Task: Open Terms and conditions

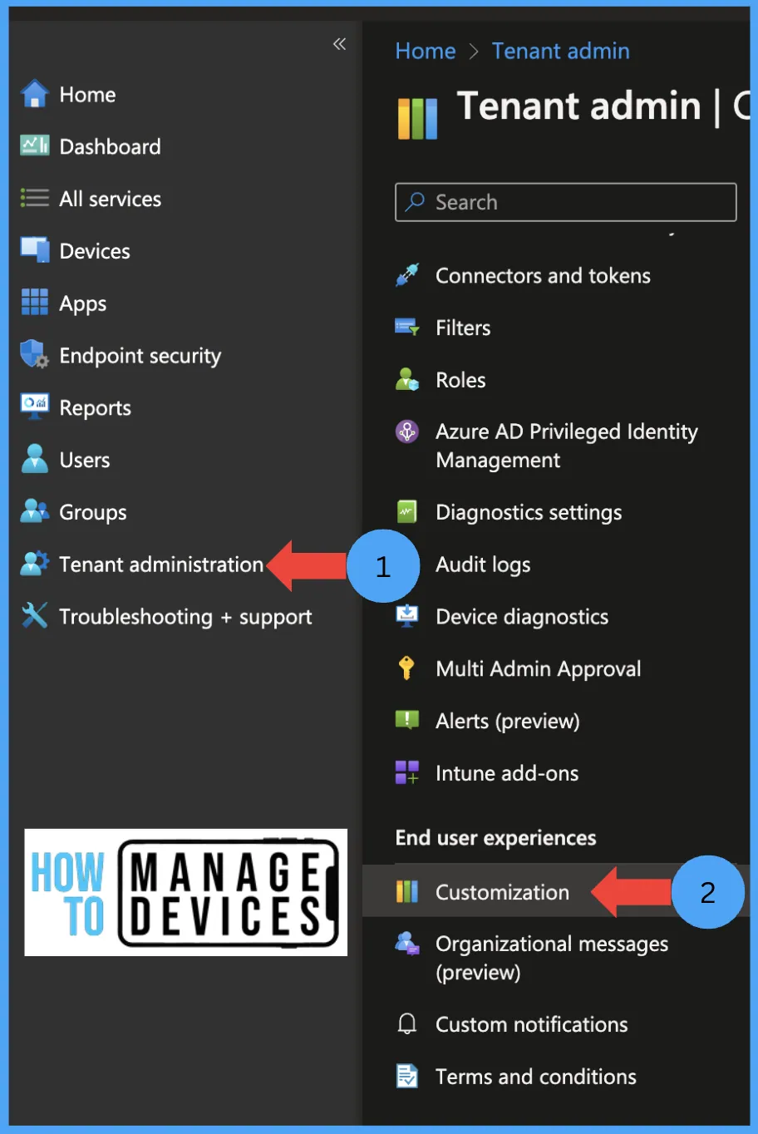Action: [x=536, y=1077]
